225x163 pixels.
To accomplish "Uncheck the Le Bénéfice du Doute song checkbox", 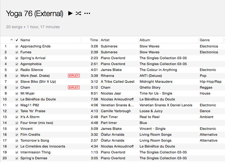I will point(17,99).
